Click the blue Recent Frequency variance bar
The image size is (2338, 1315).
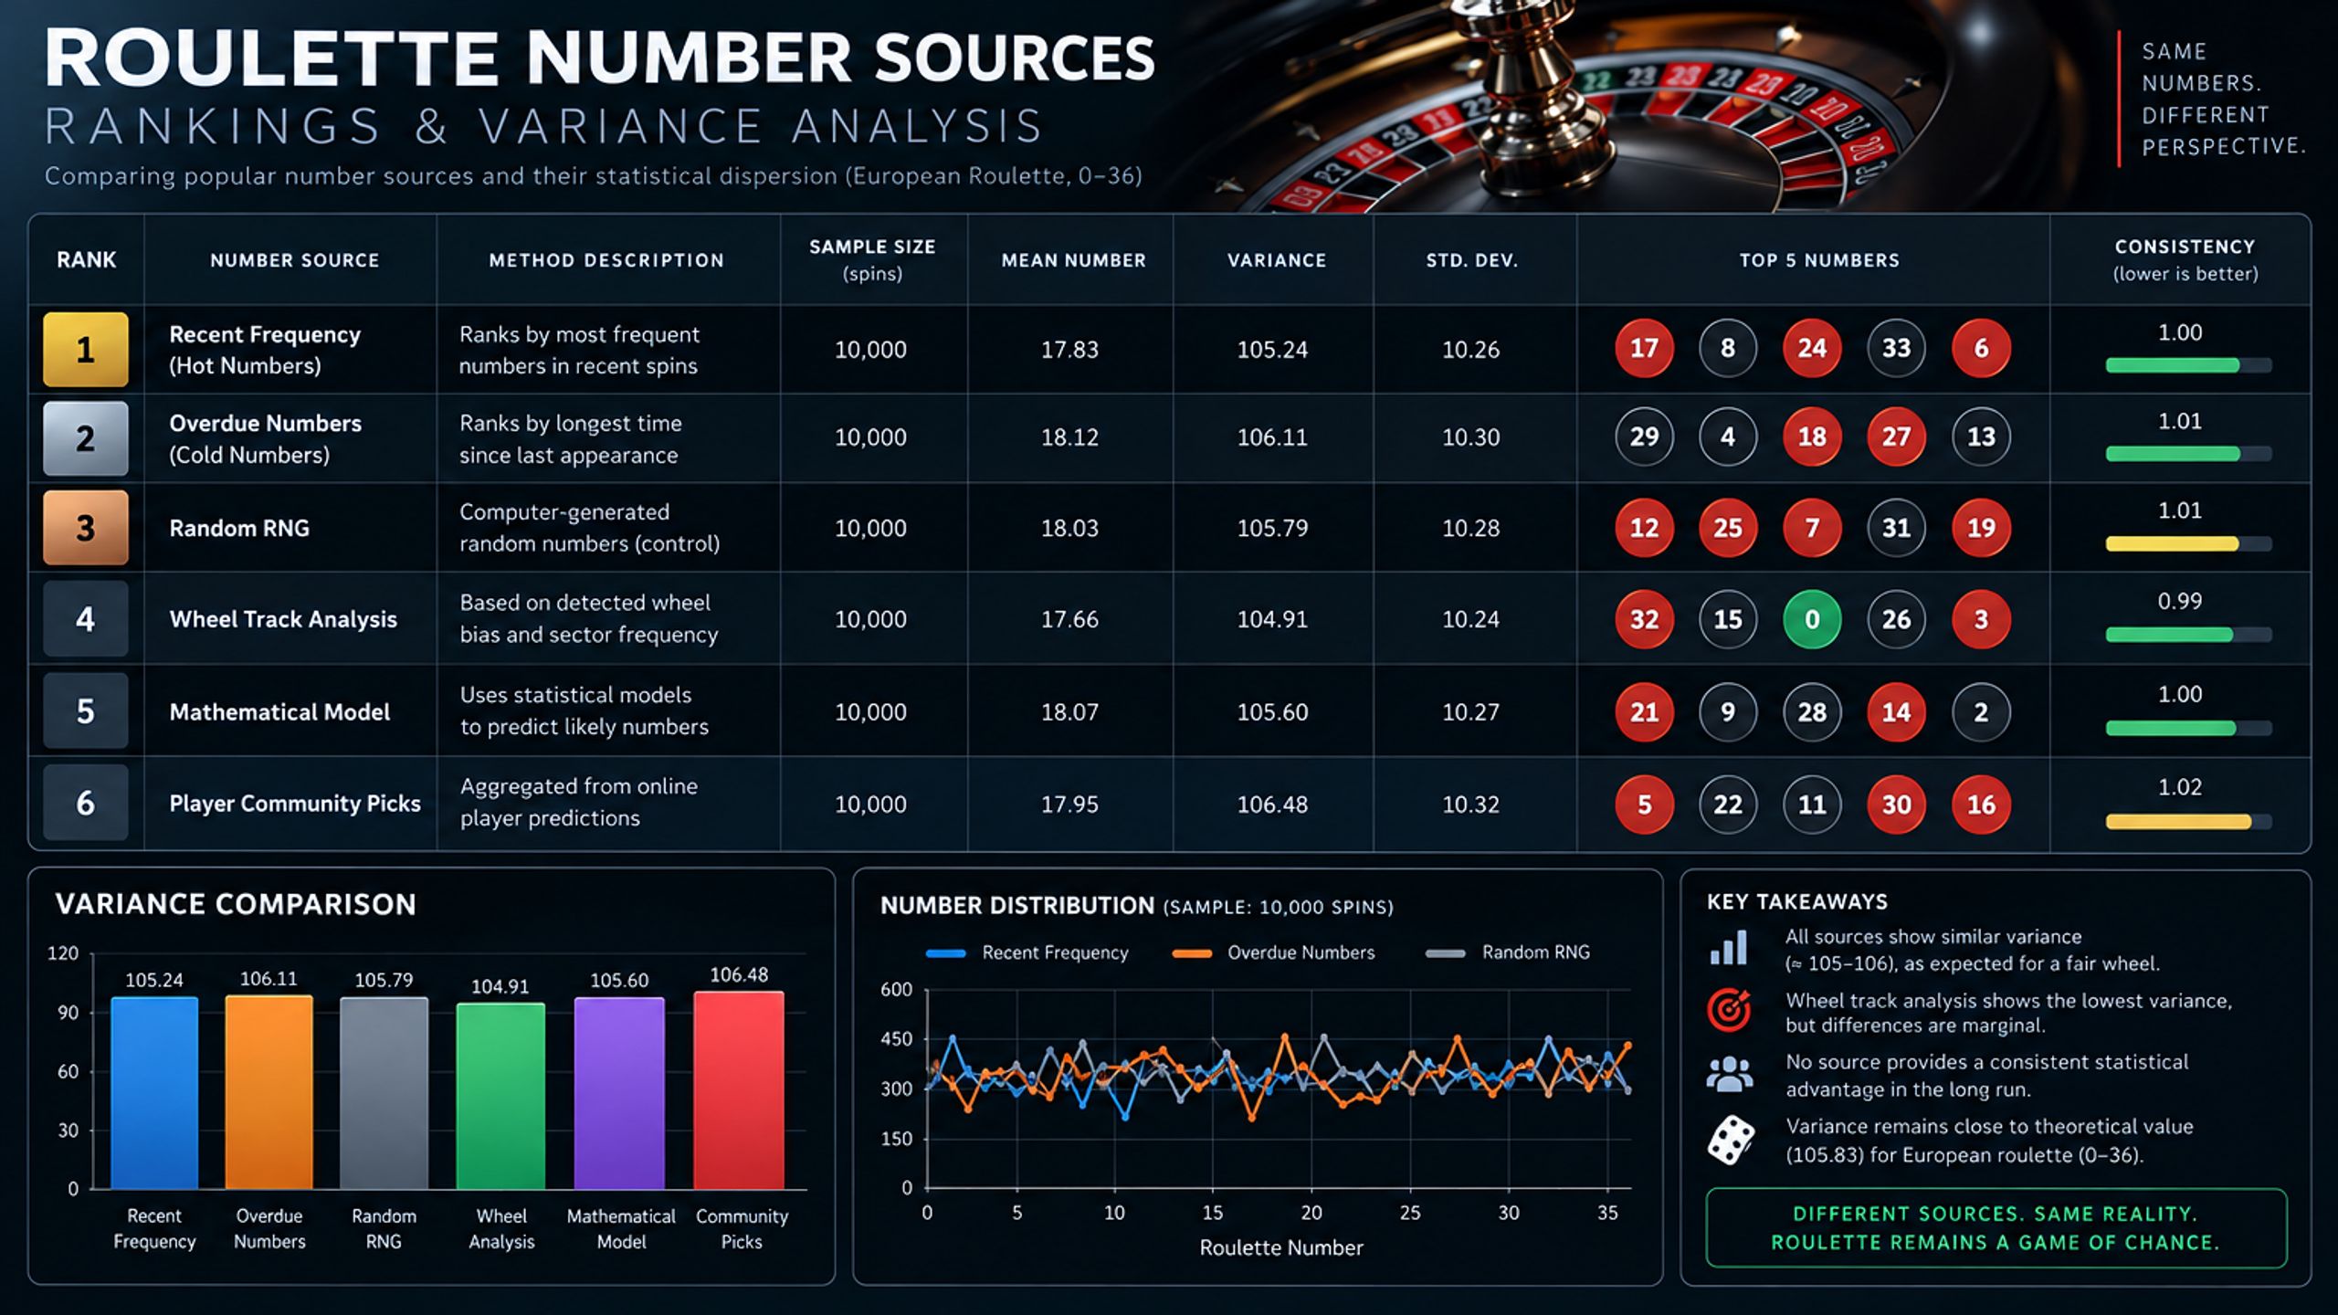(x=154, y=1093)
